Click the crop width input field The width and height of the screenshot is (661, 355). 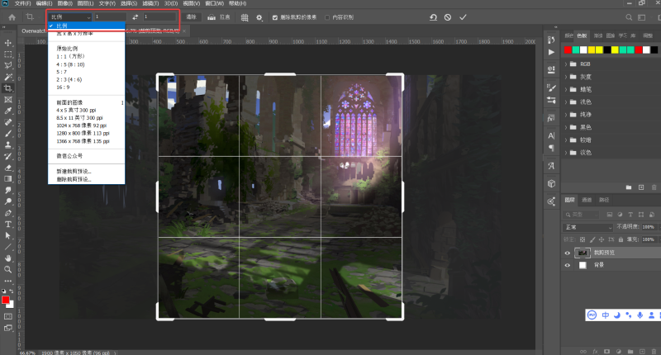coord(111,17)
